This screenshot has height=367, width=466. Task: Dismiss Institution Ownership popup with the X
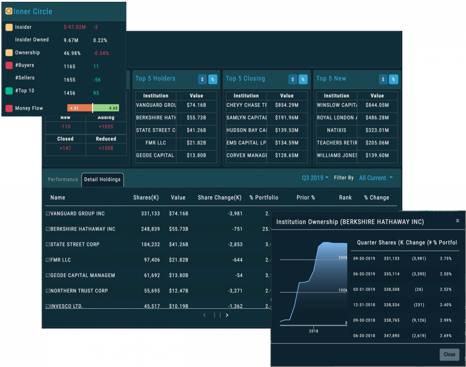point(458,221)
